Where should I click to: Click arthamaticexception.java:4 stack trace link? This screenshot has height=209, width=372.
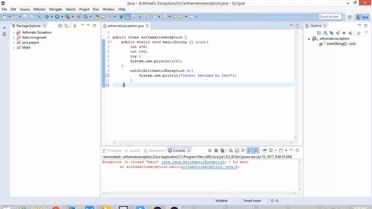209,167
